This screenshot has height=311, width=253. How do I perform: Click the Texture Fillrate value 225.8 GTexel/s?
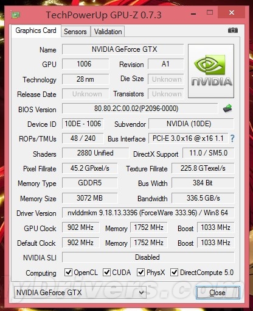click(203, 168)
